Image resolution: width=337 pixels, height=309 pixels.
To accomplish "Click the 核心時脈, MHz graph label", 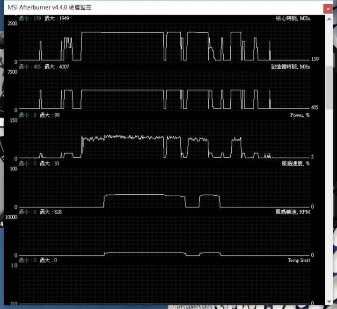I will click(x=293, y=18).
